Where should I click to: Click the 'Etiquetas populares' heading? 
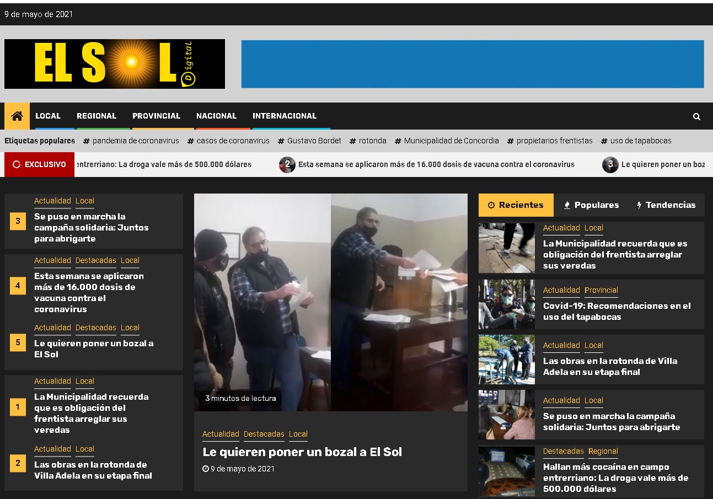pos(40,141)
